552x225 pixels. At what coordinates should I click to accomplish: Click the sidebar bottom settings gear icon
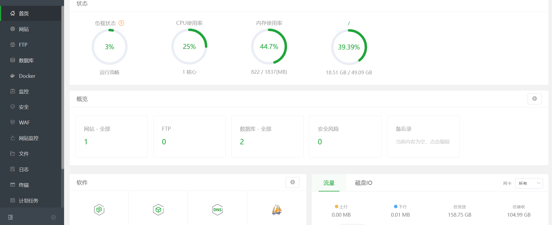[x=53, y=217]
